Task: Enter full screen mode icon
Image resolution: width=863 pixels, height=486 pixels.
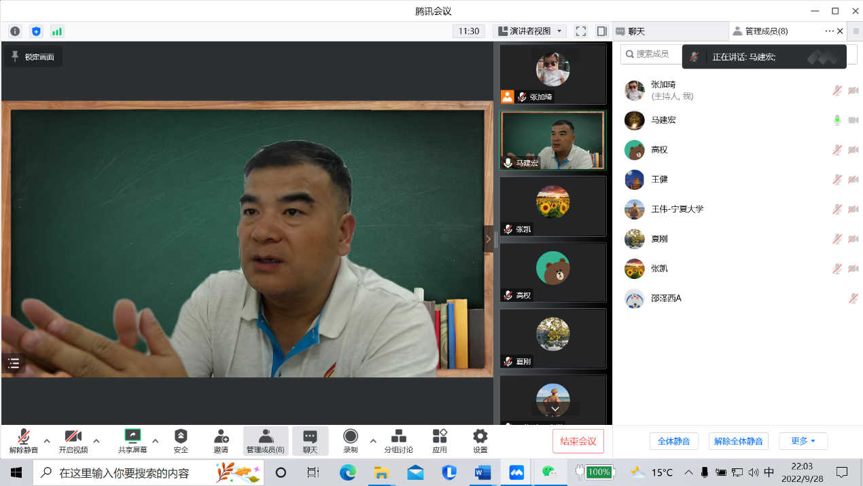Action: point(581,31)
